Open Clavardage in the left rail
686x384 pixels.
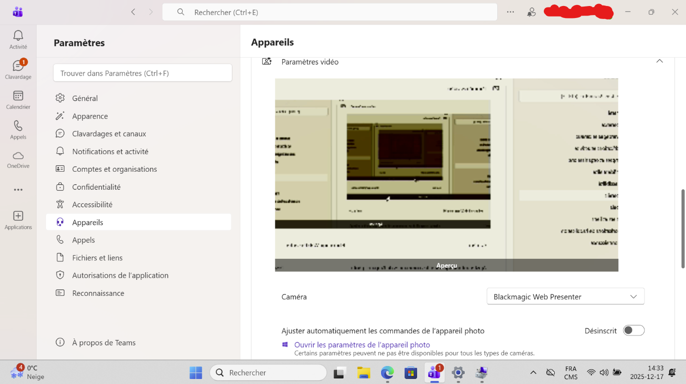tap(18, 69)
